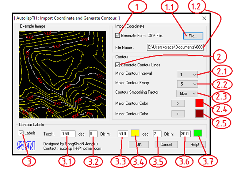Click the blue SKN logo
The image size is (233, 169).
pos(26,146)
